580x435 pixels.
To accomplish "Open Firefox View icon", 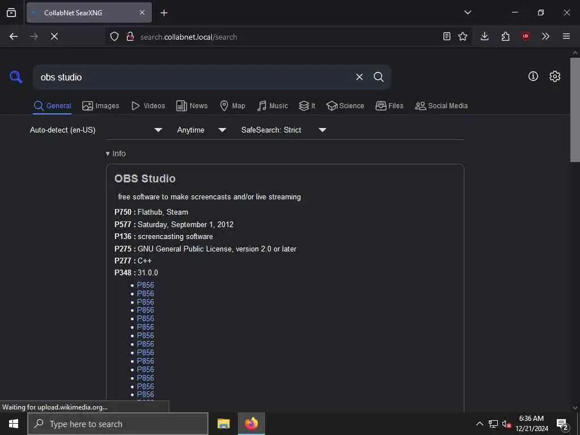I will [11, 12].
